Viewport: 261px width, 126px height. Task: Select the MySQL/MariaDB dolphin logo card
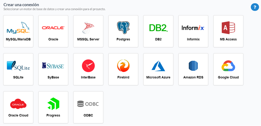(18, 31)
